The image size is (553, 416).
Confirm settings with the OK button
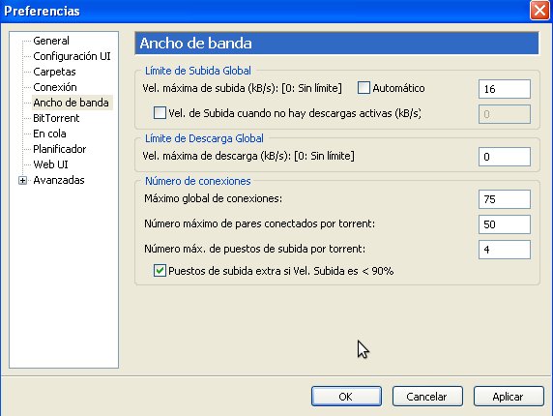(346, 397)
